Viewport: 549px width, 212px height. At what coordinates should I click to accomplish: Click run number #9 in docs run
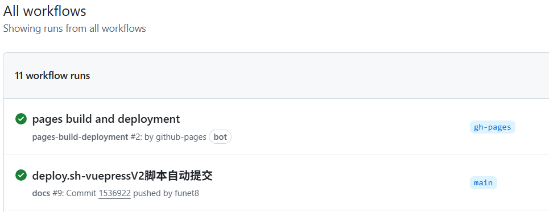[x=58, y=193]
